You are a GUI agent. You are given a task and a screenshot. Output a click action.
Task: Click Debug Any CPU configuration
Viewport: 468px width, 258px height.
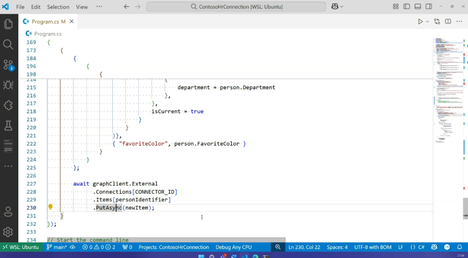[234, 247]
